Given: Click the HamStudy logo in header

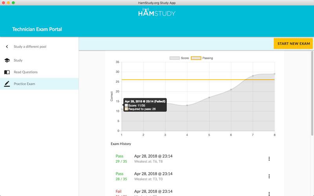Looking at the screenshot, I should (x=157, y=13).
